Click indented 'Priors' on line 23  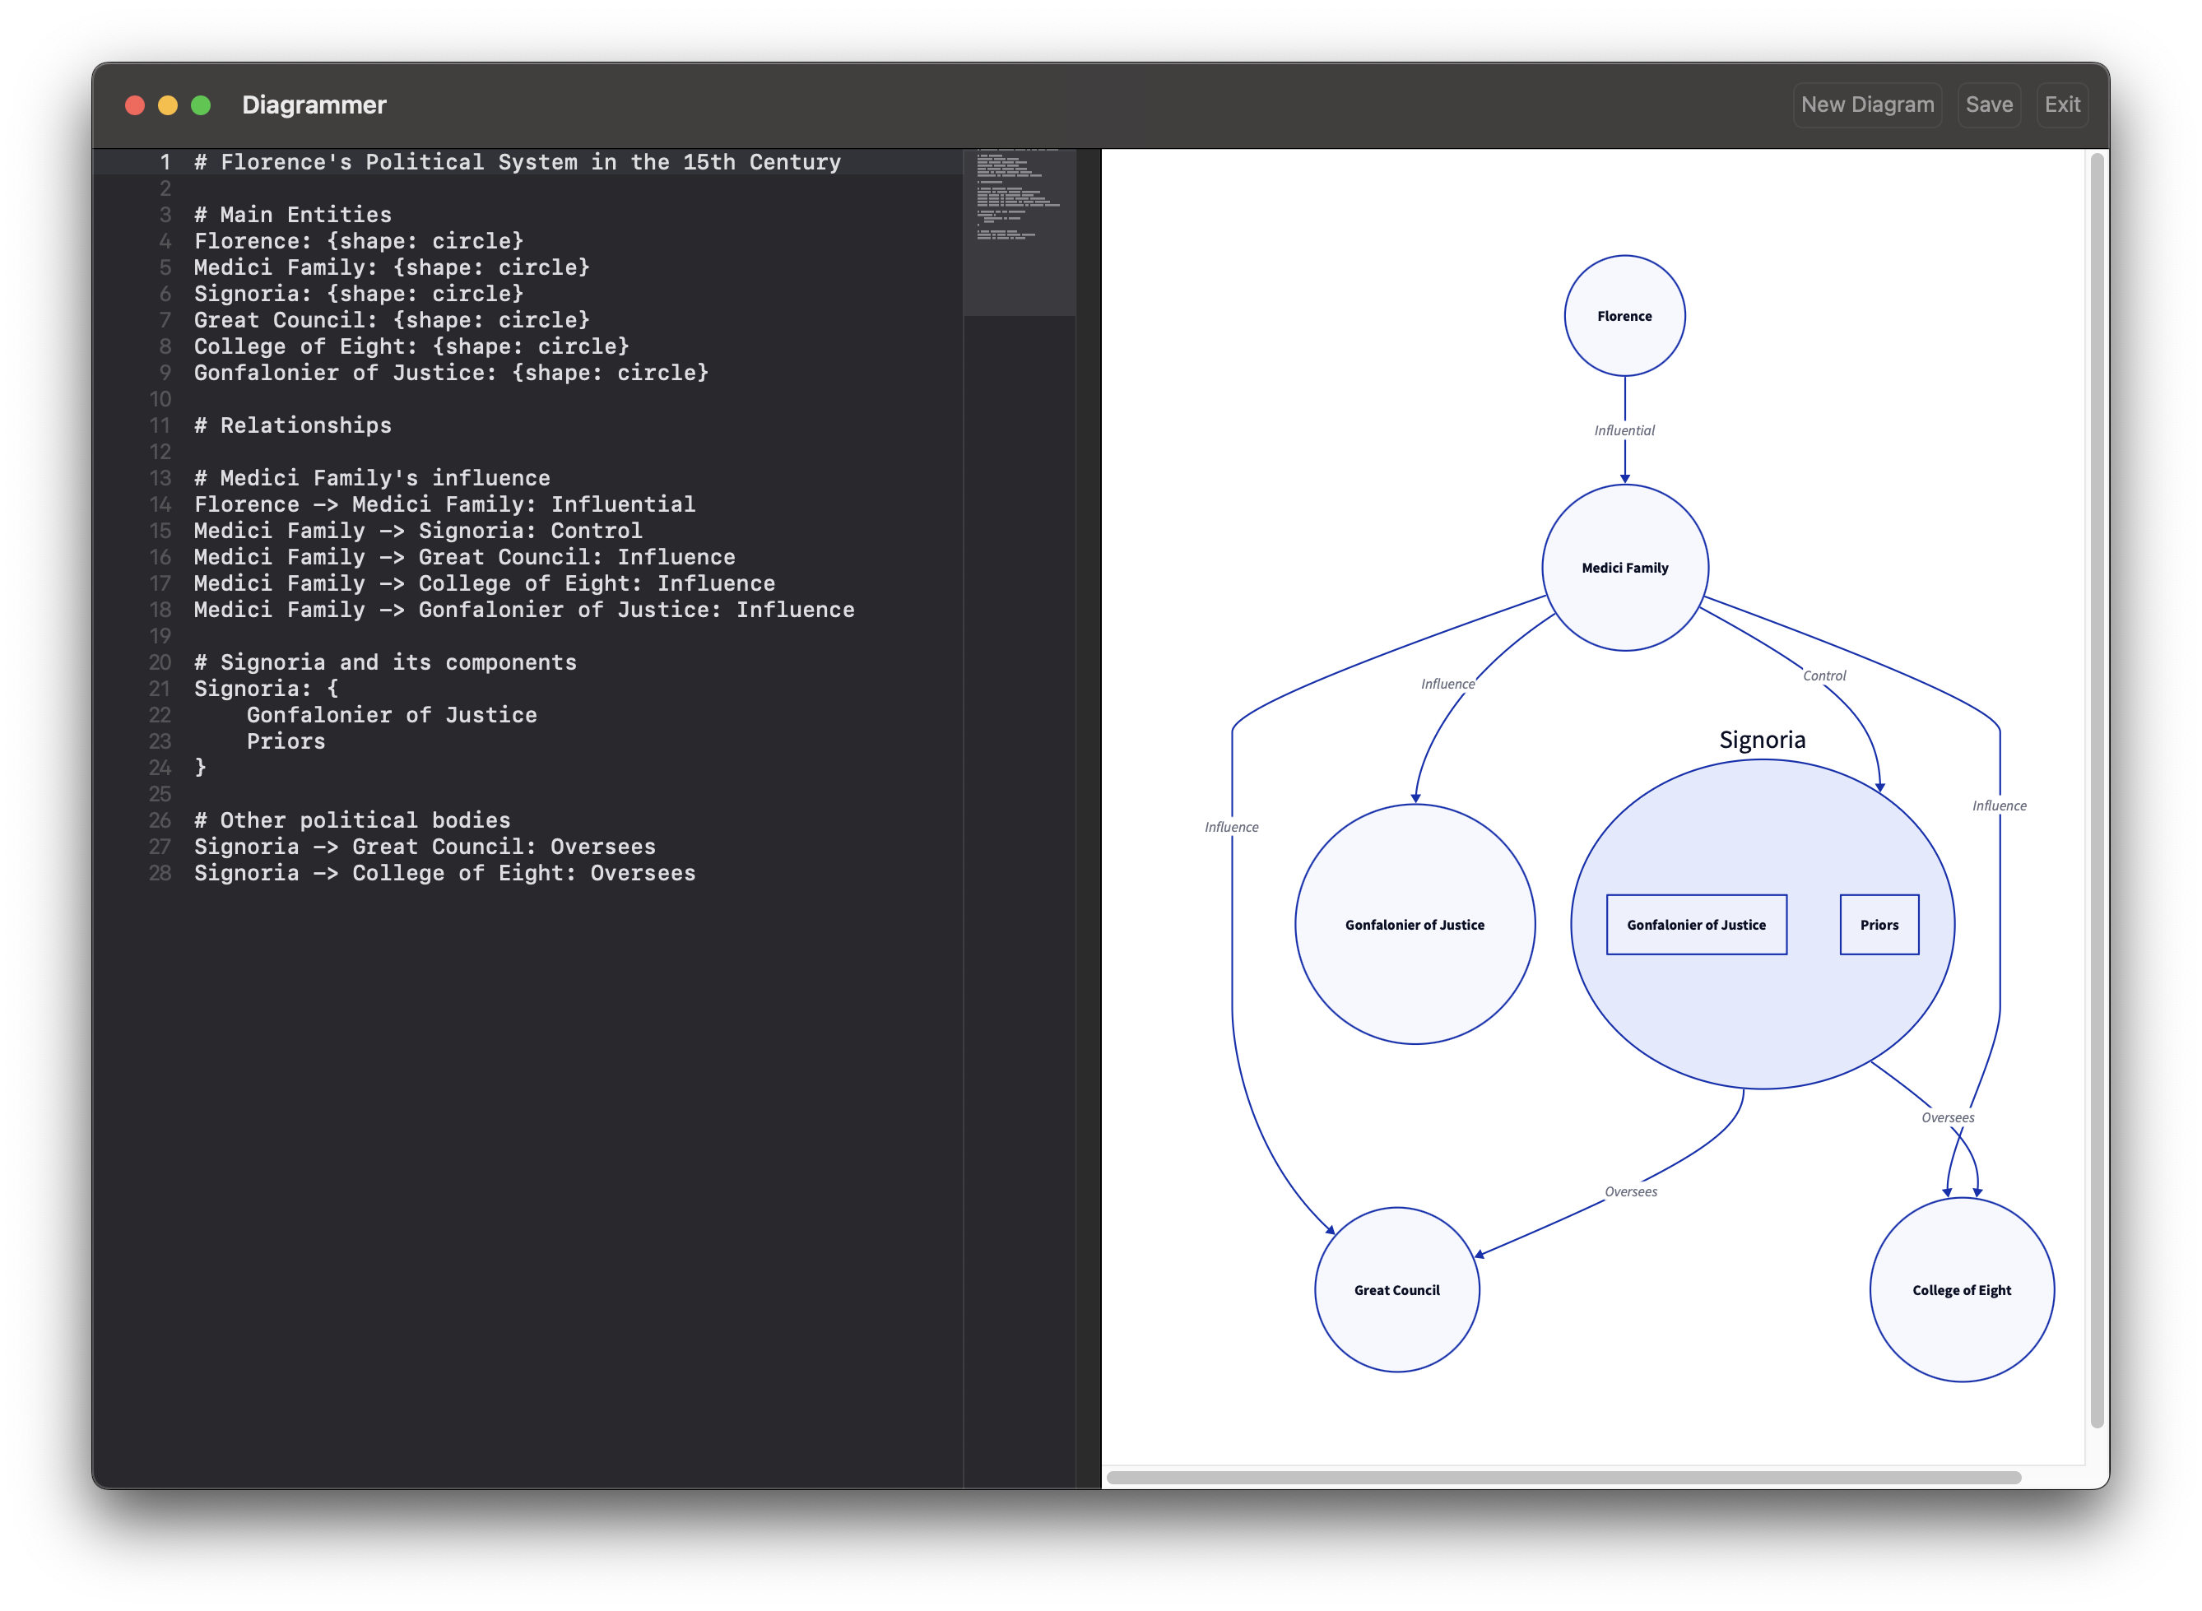point(286,741)
